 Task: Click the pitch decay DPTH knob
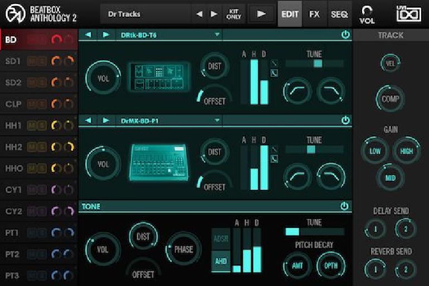click(x=331, y=265)
